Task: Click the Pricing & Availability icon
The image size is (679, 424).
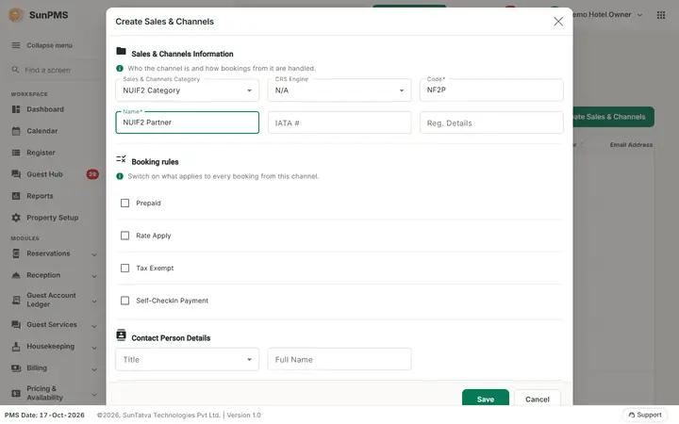Action: 16,393
